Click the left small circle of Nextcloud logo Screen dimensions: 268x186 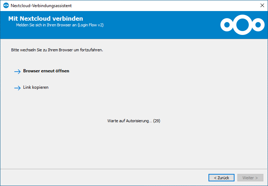pyautogui.click(x=226, y=25)
